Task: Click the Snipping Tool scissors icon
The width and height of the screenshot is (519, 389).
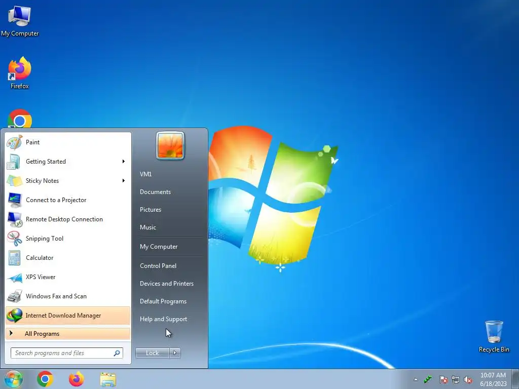Action: 15,238
